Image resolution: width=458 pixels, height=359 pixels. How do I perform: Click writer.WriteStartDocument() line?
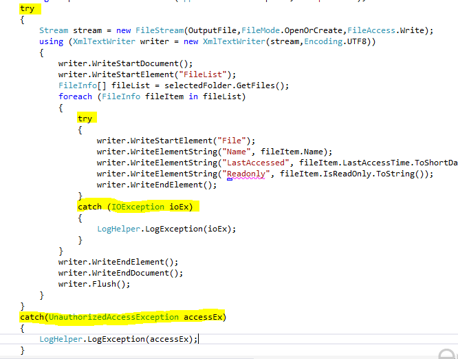(125, 63)
